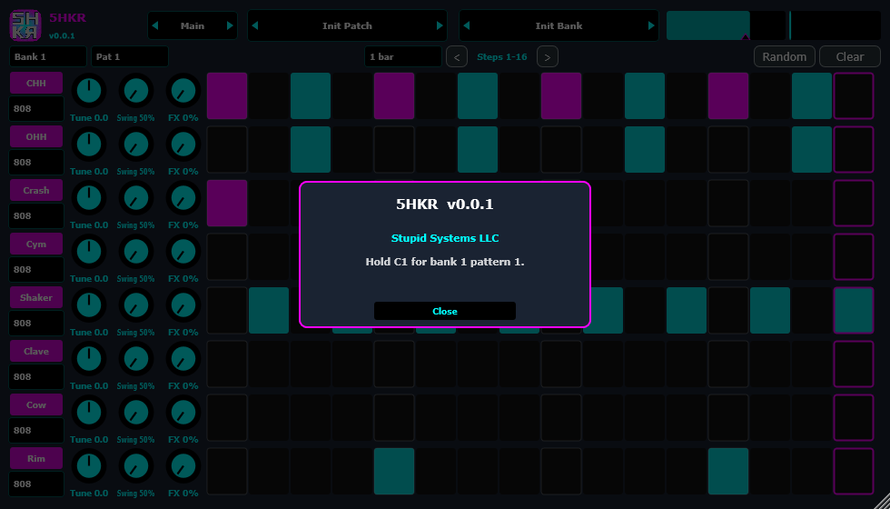This screenshot has height=509, width=890.
Task: Toggle Clave step 1 empty pad
Action: 227,364
